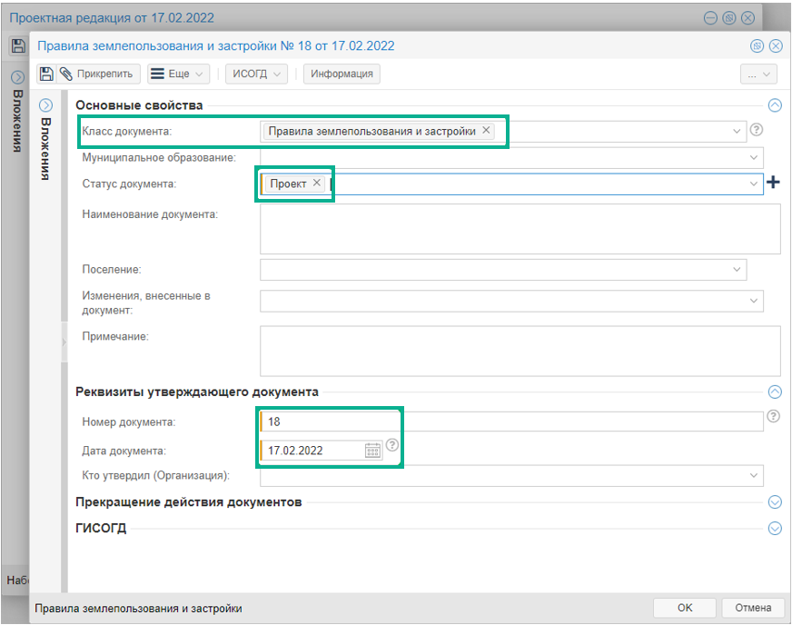Screen dimensions: 792x625
Task: Expand the Вложения side panel arrow
Action: tap(46, 105)
